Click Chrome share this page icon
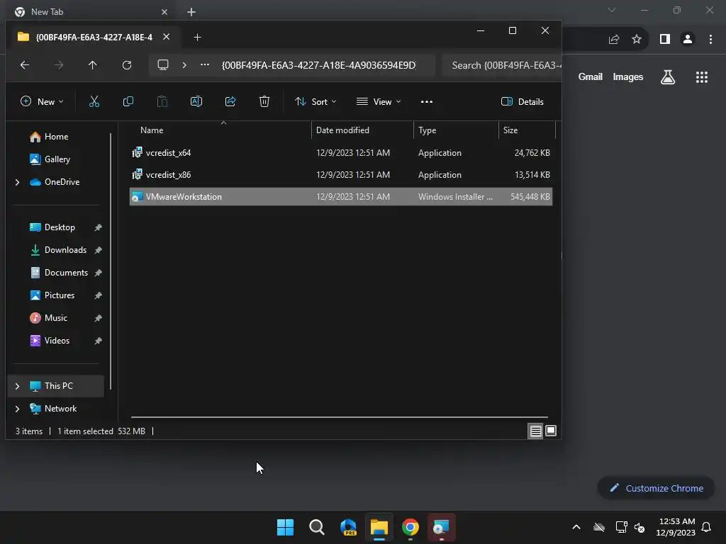This screenshot has height=544, width=726. point(614,40)
